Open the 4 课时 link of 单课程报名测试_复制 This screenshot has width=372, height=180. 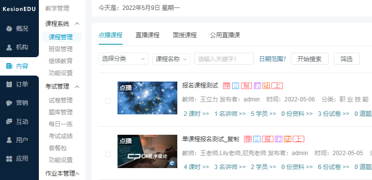[196, 167]
